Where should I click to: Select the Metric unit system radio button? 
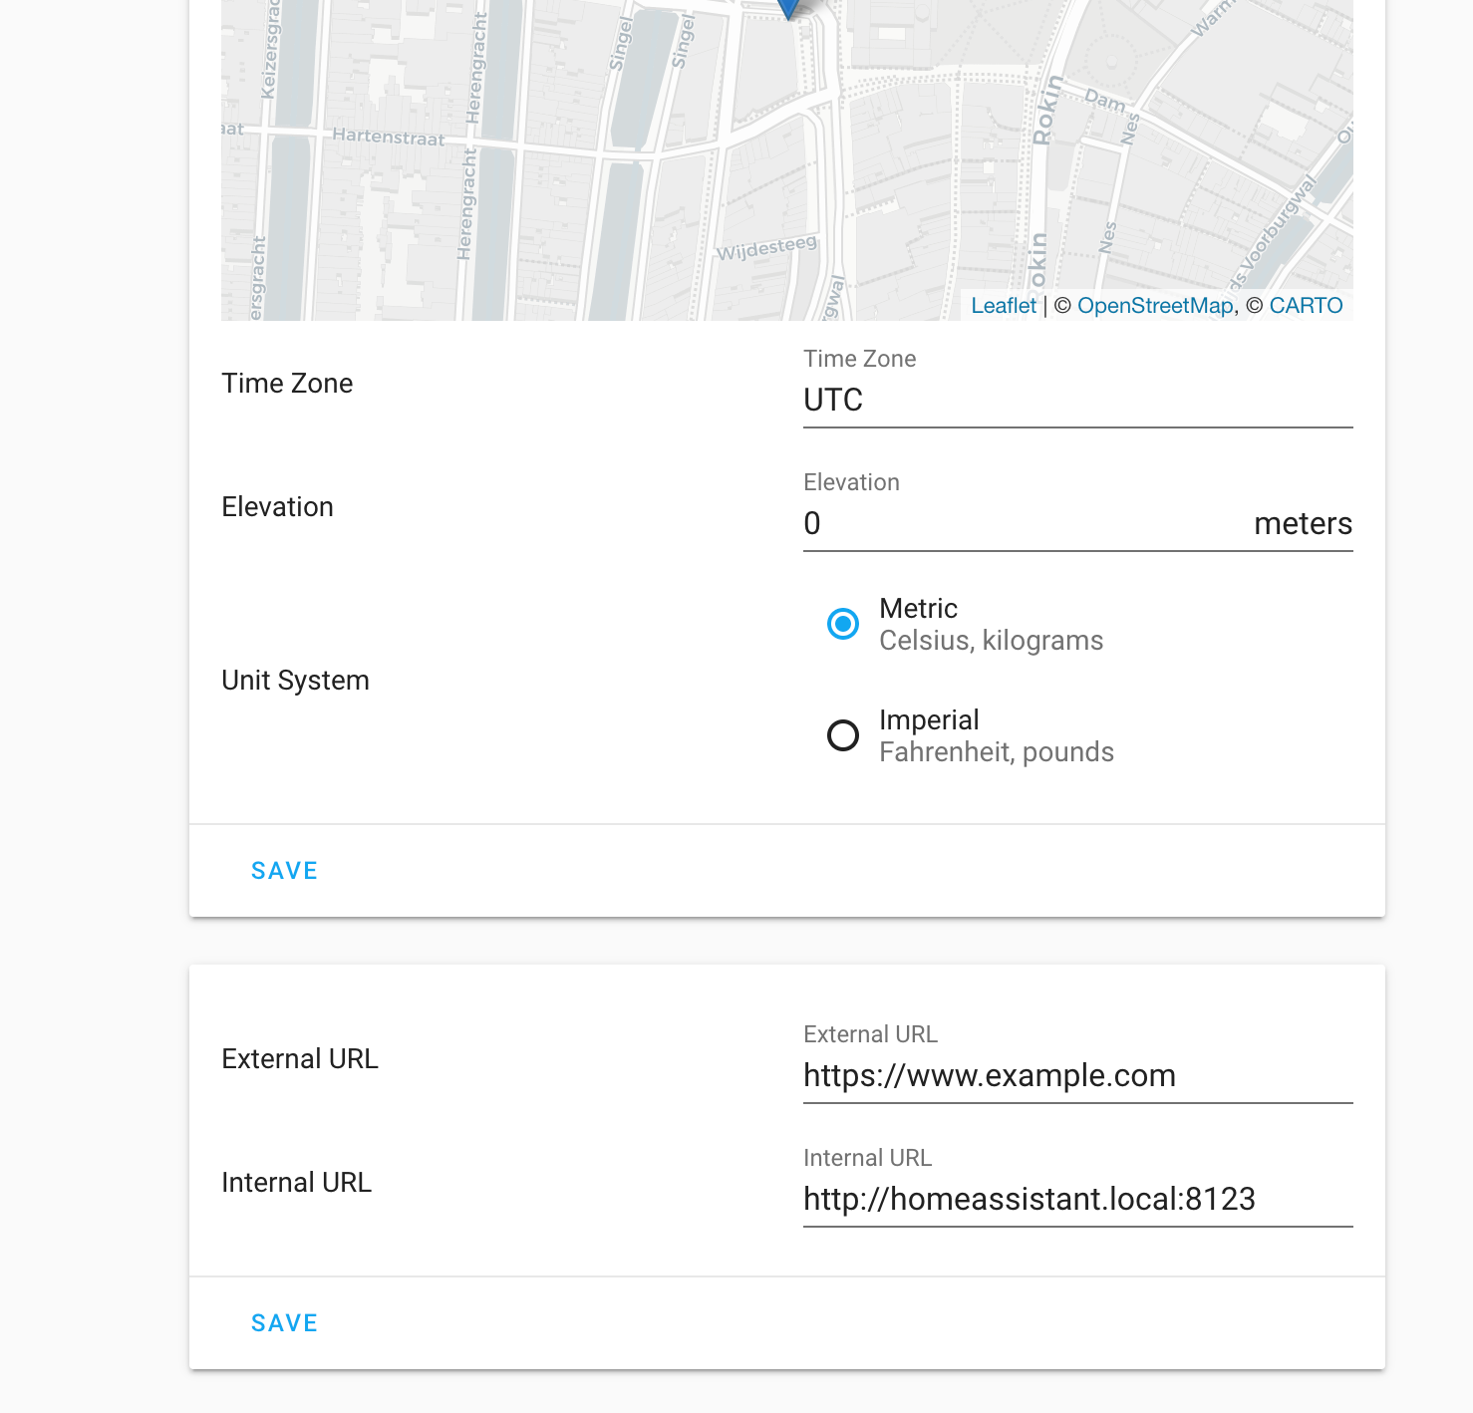pos(843,625)
